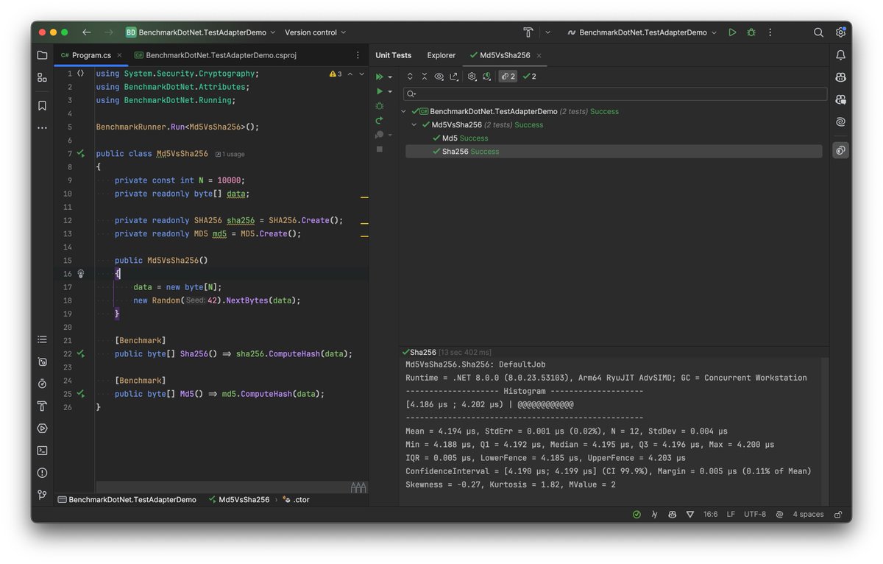Click the 1 usage hint on Md5VsSha256
The image size is (883, 564).
pyautogui.click(x=230, y=154)
